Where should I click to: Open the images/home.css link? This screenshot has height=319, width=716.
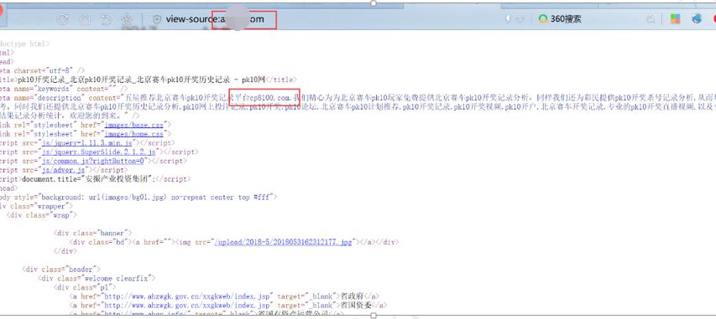(133, 133)
